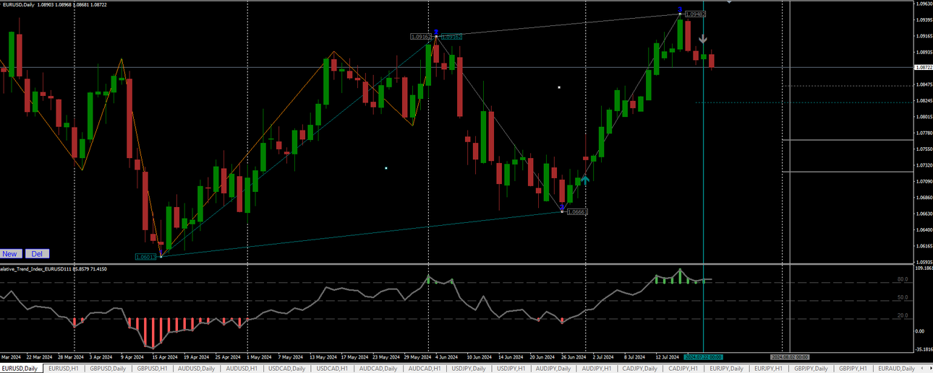
Task: Switch to the EURJPY,H1 tab
Action: [x=769, y=369]
